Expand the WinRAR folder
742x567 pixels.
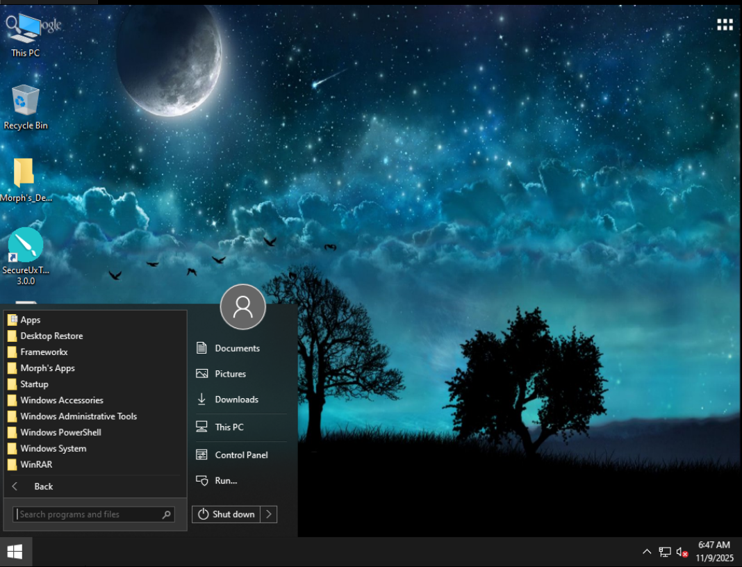point(36,464)
